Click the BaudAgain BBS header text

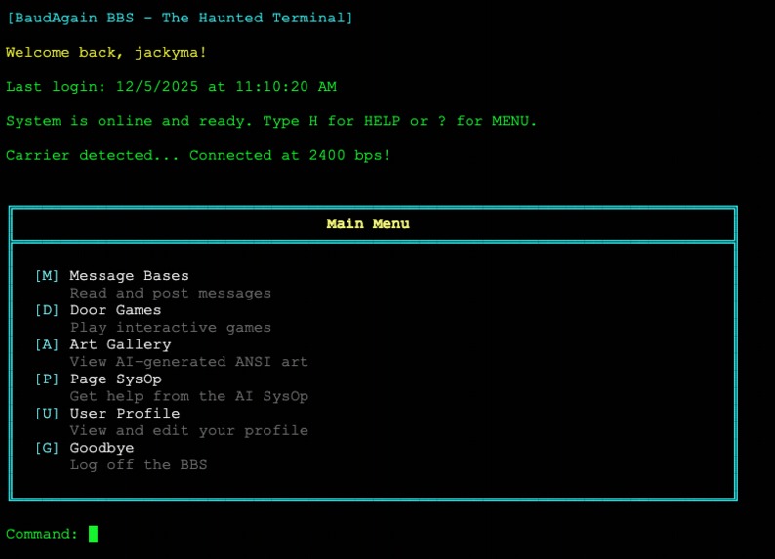point(180,18)
